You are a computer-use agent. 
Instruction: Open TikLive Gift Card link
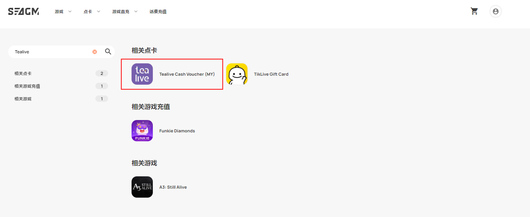[271, 74]
